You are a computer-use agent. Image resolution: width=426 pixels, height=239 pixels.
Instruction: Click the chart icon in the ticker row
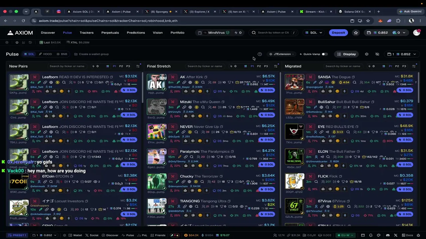[x=24, y=42]
